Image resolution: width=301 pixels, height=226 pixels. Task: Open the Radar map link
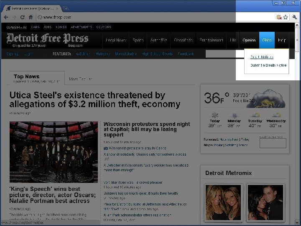click(x=218, y=145)
